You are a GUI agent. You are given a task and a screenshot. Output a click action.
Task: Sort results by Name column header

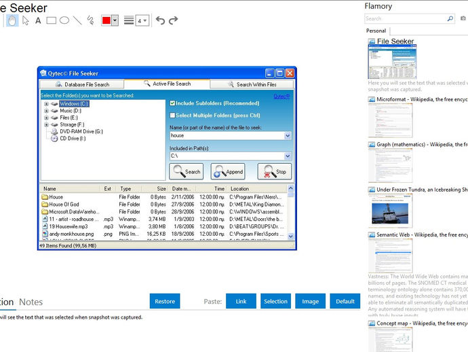tap(70, 189)
